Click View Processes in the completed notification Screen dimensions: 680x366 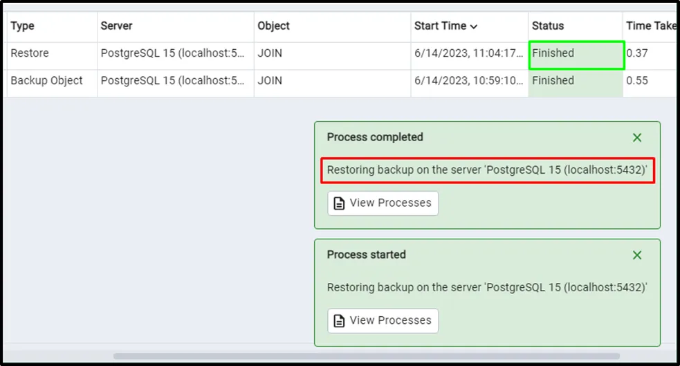pyautogui.click(x=383, y=203)
